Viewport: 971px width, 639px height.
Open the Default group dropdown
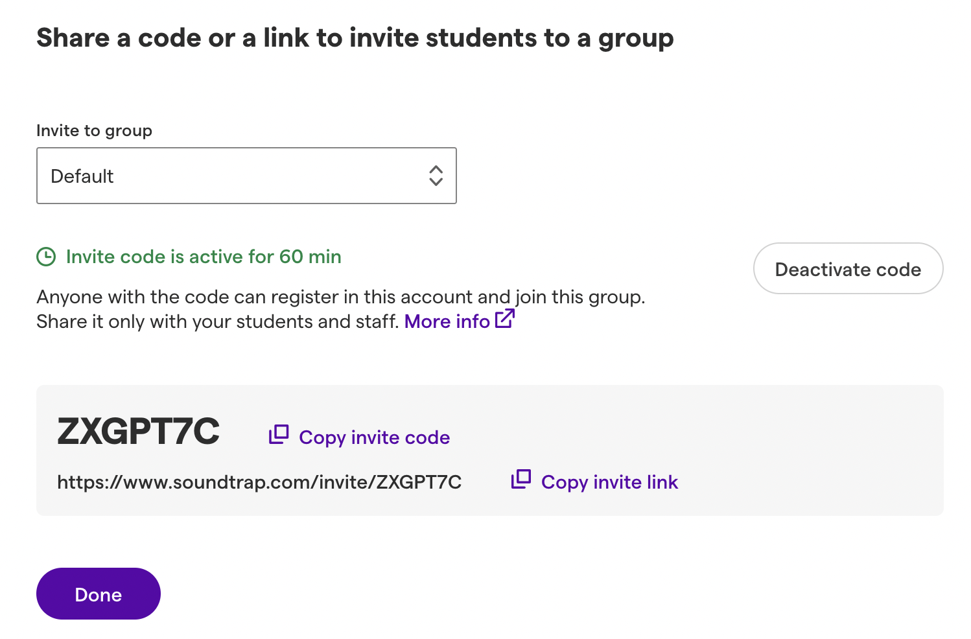point(246,176)
